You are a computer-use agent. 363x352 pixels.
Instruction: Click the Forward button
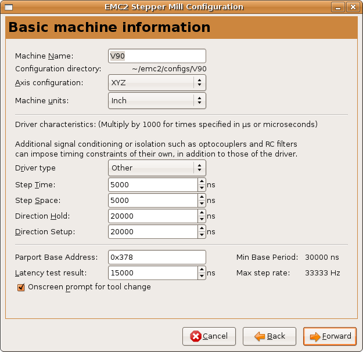(x=329, y=336)
